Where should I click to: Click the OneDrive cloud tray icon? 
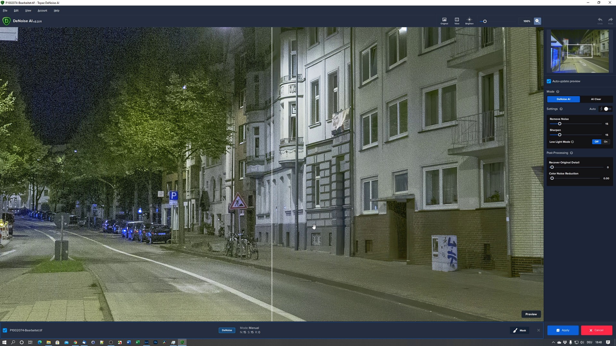pyautogui.click(x=559, y=342)
